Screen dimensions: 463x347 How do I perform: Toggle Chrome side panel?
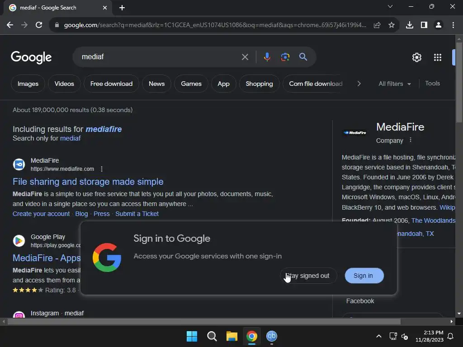[424, 25]
